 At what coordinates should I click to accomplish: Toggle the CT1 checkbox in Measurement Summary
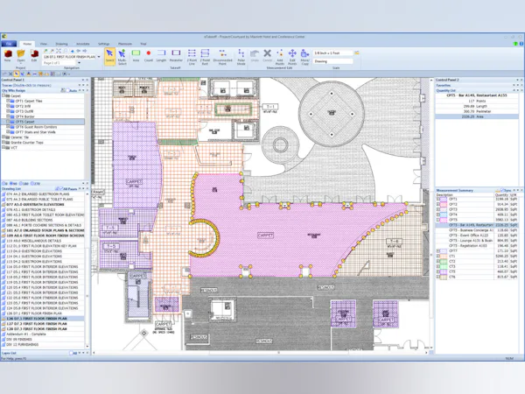click(438, 256)
